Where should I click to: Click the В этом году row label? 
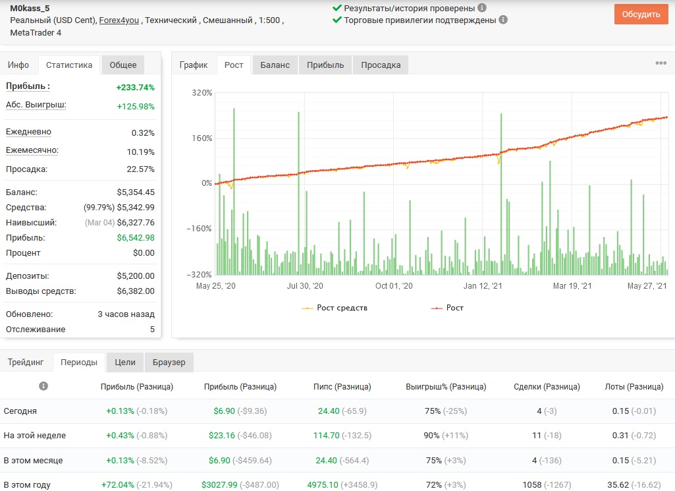(27, 484)
